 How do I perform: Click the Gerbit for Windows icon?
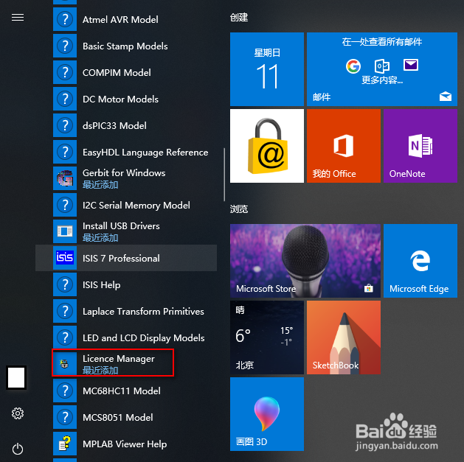point(65,178)
